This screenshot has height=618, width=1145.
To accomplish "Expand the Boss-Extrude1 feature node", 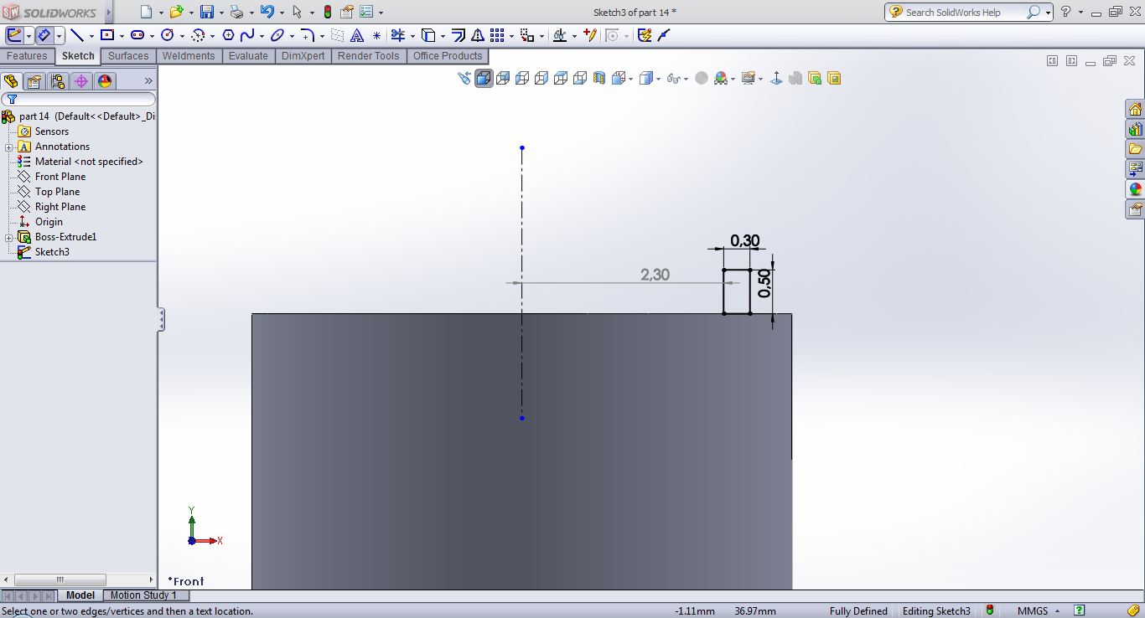I will coord(9,237).
